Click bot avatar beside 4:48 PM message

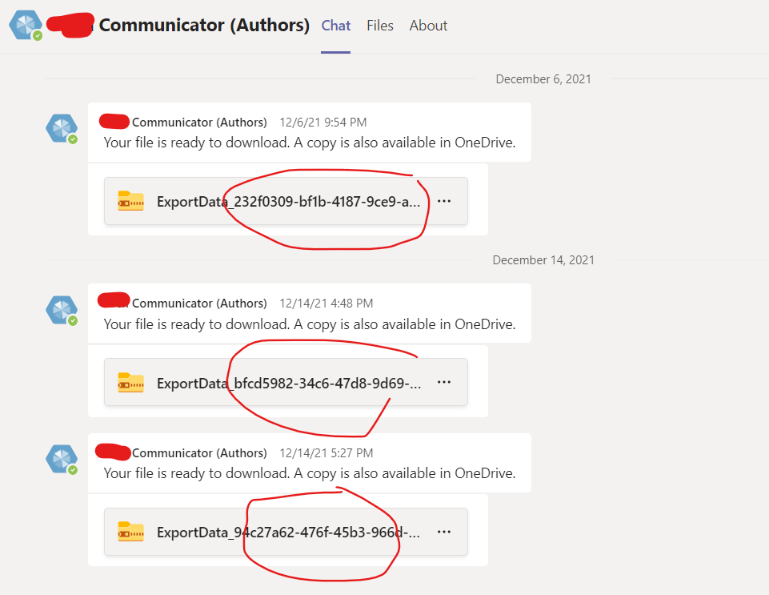coord(62,310)
